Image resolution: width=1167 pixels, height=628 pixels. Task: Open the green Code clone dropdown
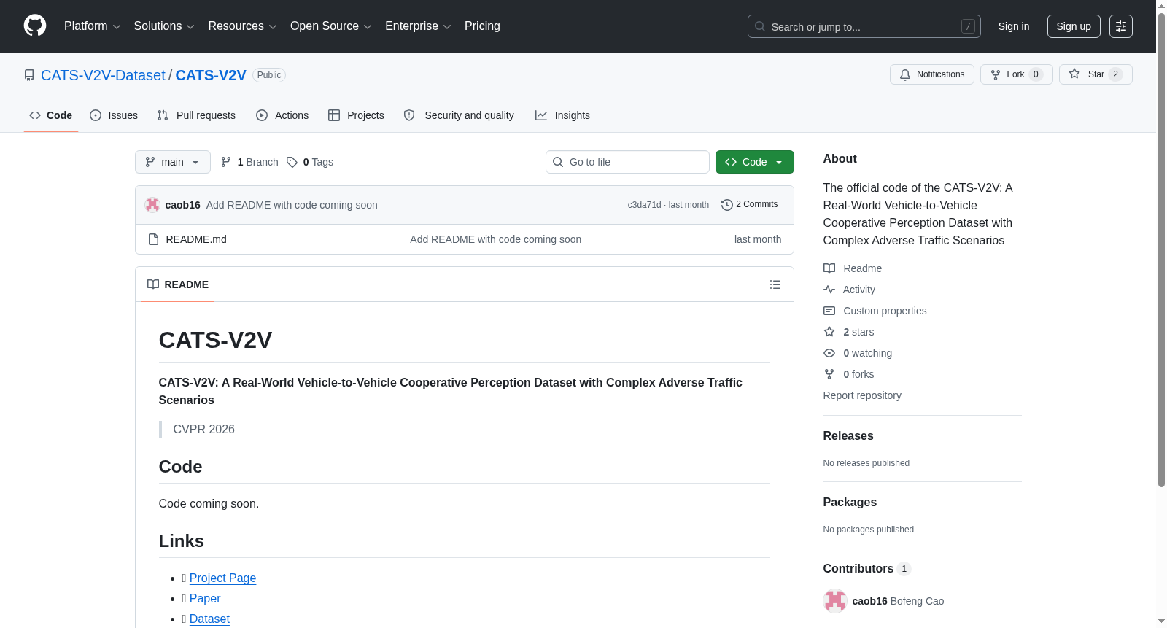click(755, 162)
